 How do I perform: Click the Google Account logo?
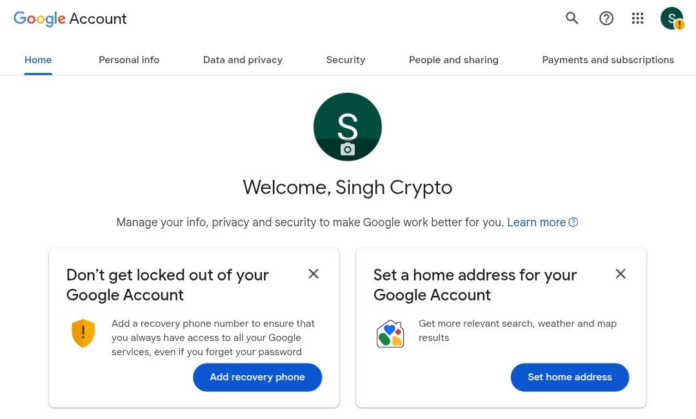click(70, 19)
